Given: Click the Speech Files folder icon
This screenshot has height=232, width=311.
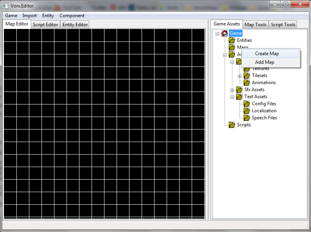Looking at the screenshot, I should (x=247, y=118).
